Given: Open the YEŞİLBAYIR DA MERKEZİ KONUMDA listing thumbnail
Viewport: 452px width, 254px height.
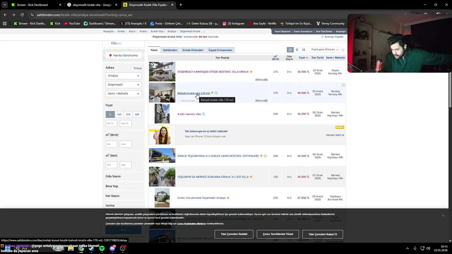Looking at the screenshot, I should (162, 177).
